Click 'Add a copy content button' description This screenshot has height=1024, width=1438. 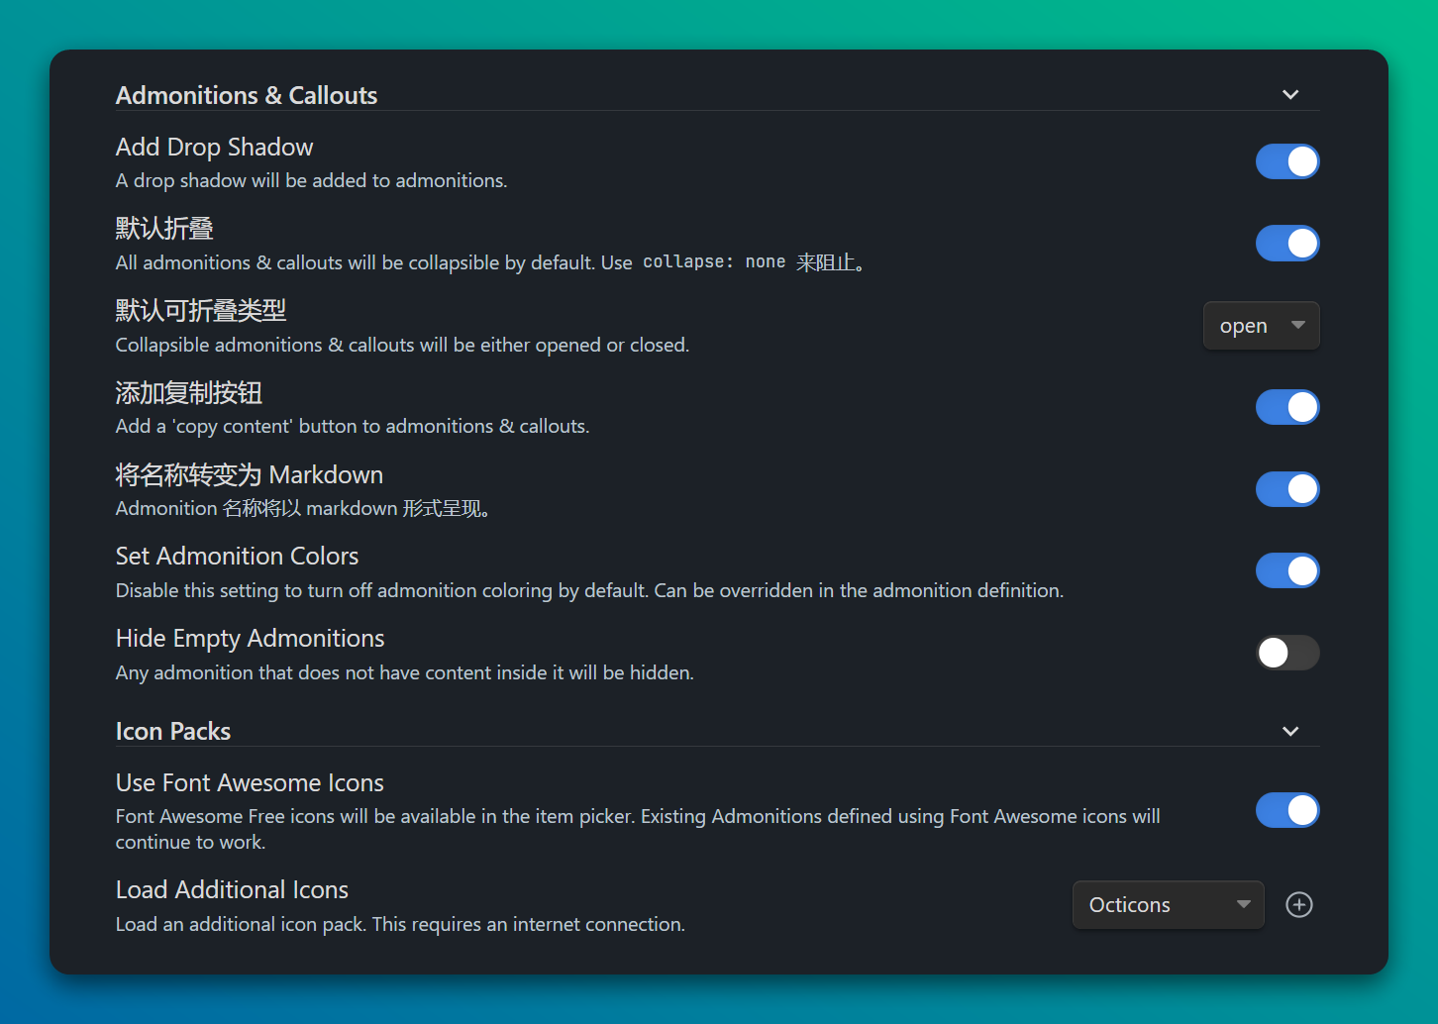coord(353,427)
